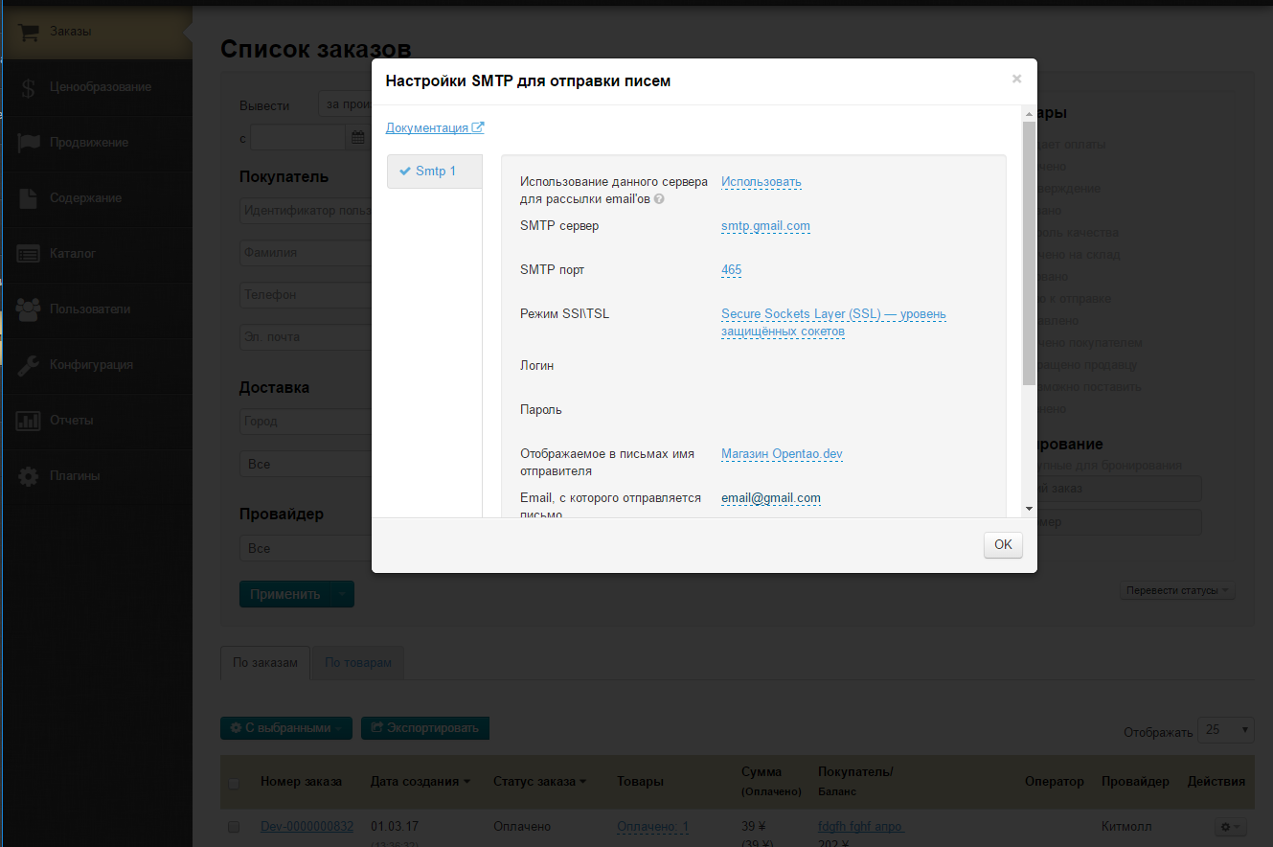Click Оплачено: 1 goods link
This screenshot has height=847, width=1273.
(652, 827)
